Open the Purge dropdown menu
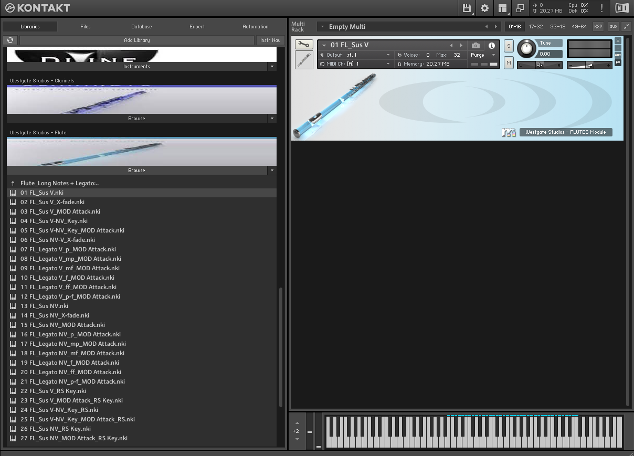The width and height of the screenshot is (634, 456). pos(493,55)
